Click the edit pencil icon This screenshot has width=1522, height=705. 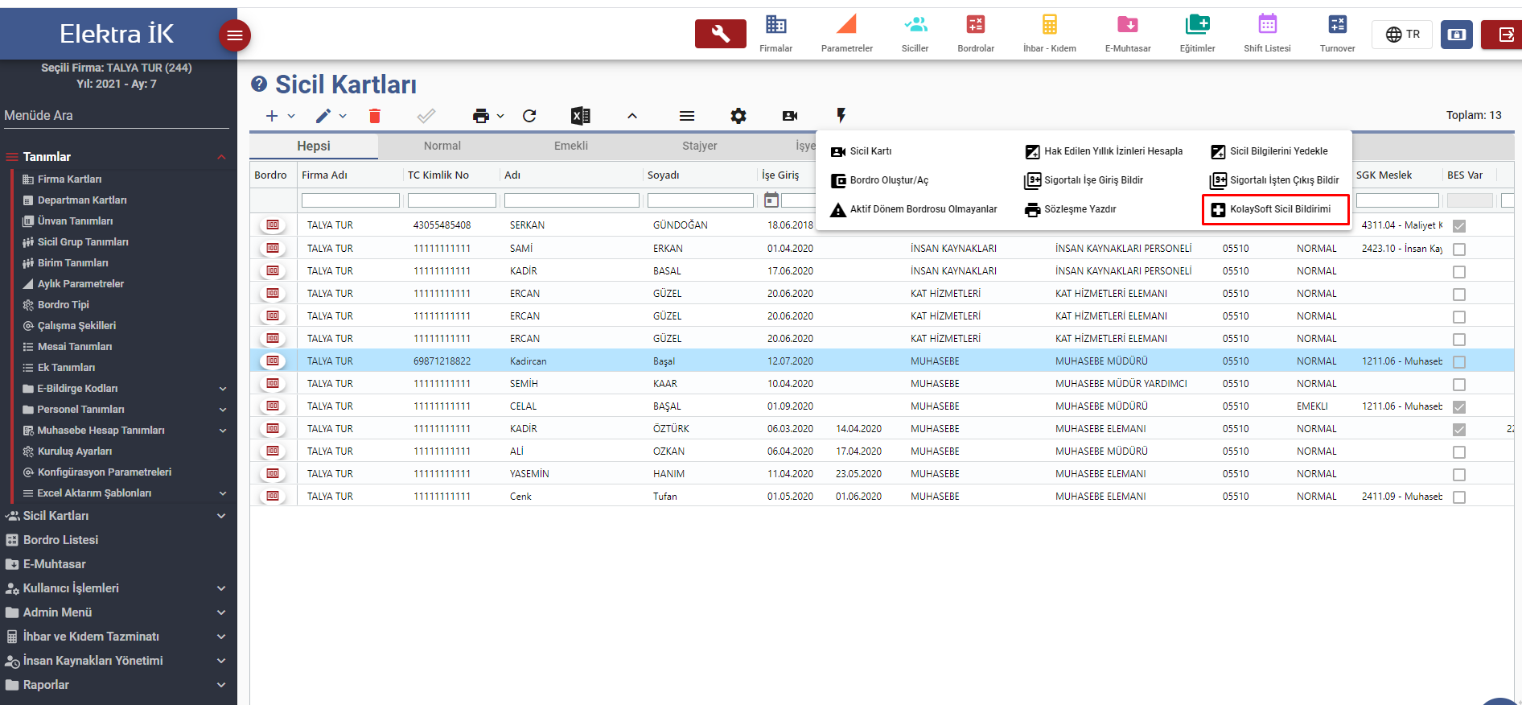pos(323,116)
